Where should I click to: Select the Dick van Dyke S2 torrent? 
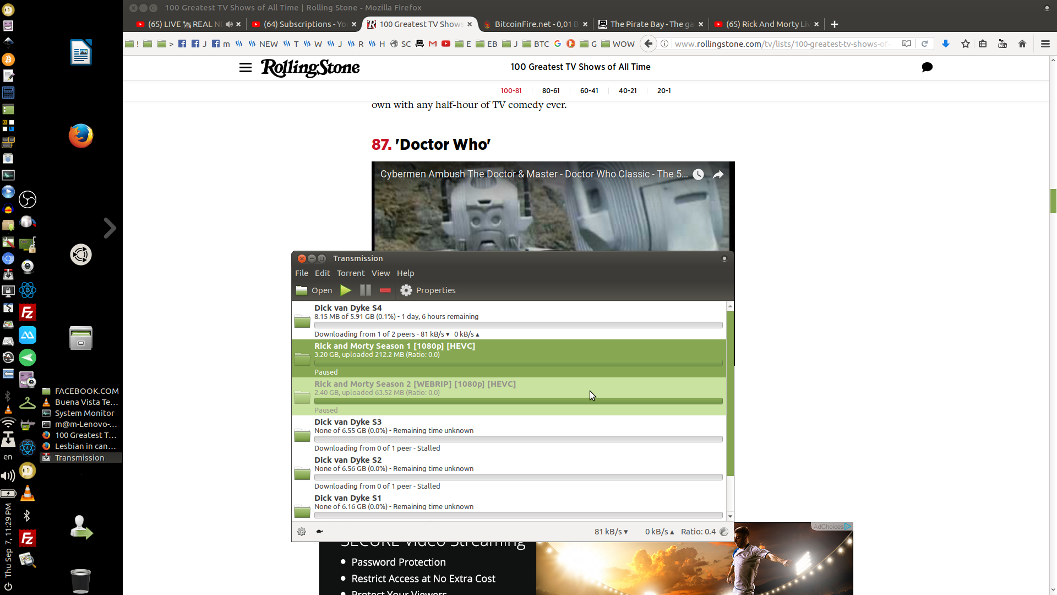[x=509, y=472]
